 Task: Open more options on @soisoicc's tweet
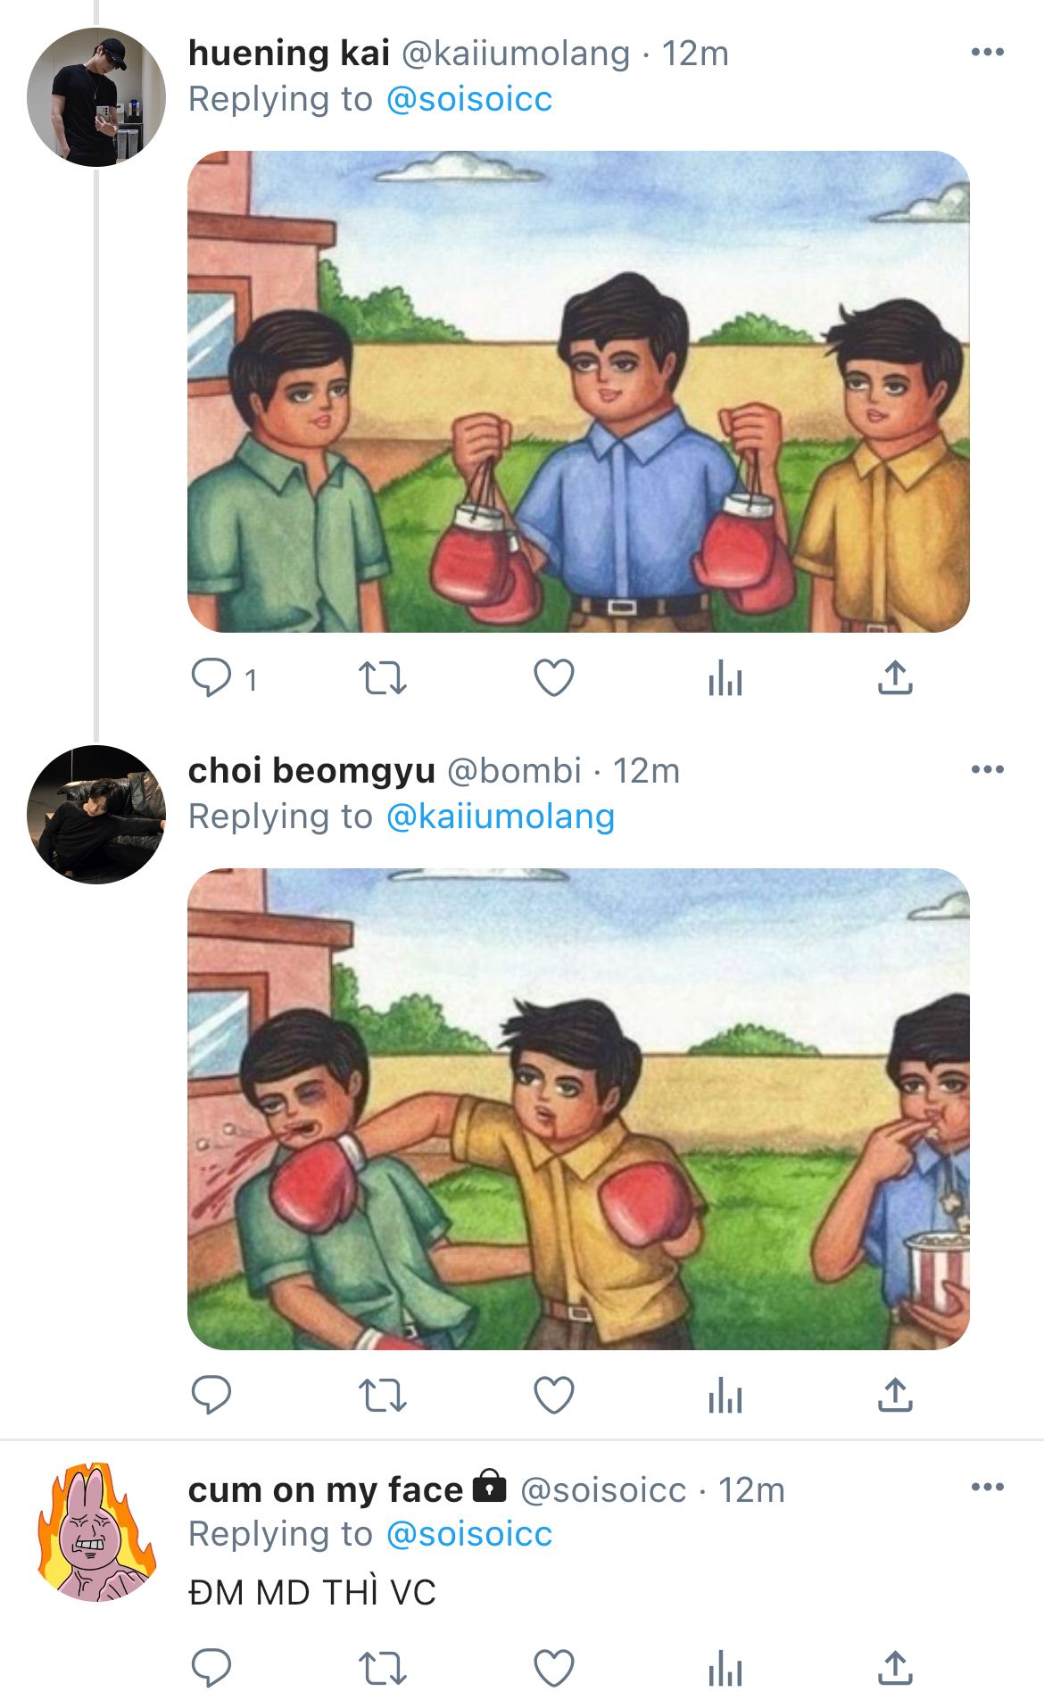tap(987, 1488)
